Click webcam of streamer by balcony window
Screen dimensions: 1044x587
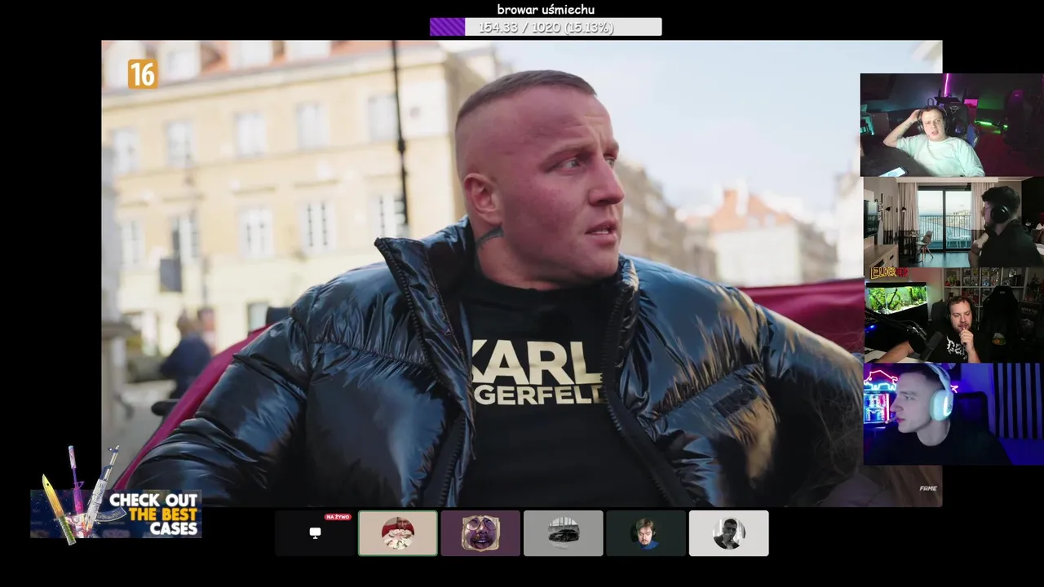pos(953,223)
